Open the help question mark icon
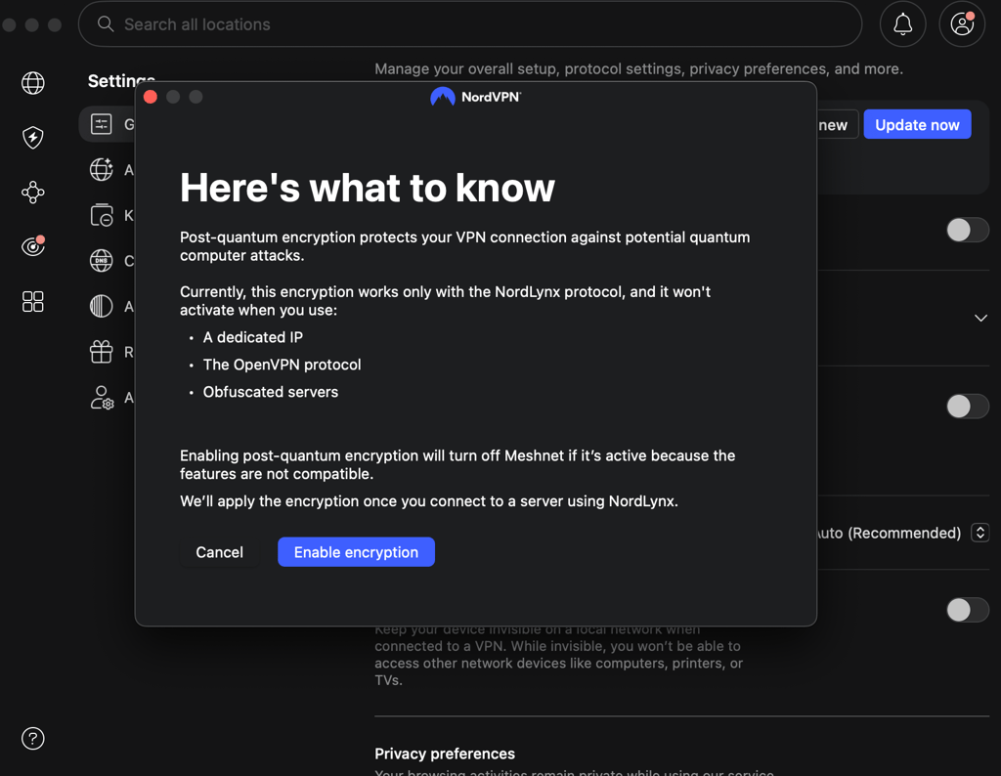The width and height of the screenshot is (1001, 776). pos(32,738)
